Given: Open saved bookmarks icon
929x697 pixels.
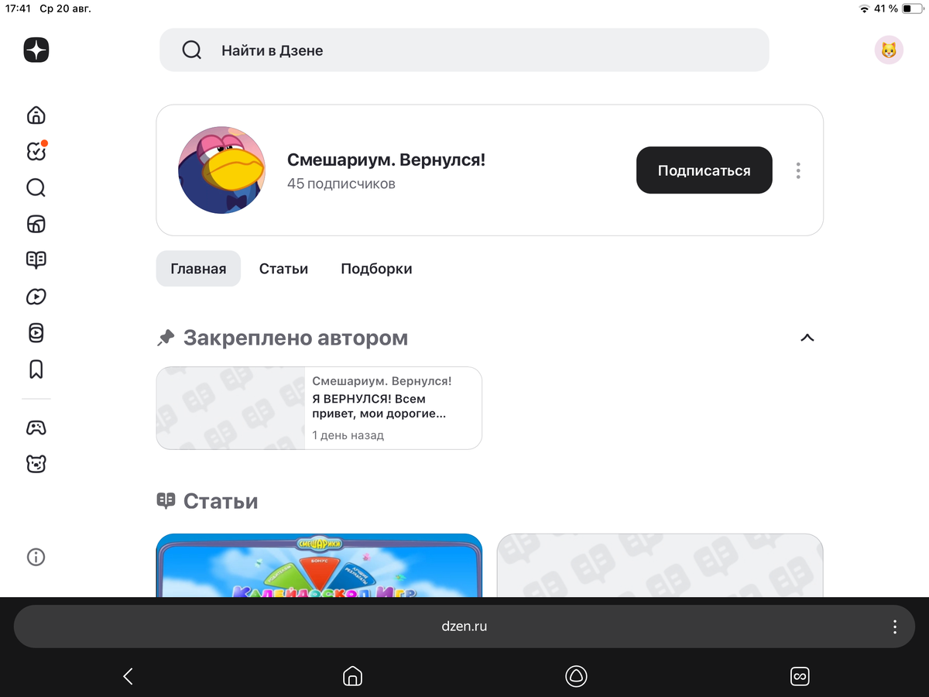Looking at the screenshot, I should pyautogui.click(x=36, y=369).
